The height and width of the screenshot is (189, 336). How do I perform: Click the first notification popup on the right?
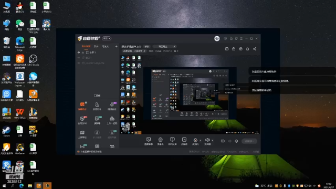tap(292, 71)
